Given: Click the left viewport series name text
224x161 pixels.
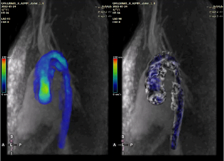Looking at the screenshot, I should (x=22, y=3).
